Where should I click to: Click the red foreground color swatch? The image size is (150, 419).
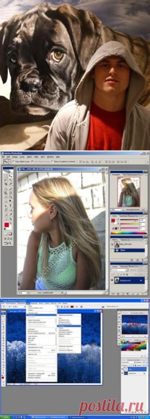7,225
